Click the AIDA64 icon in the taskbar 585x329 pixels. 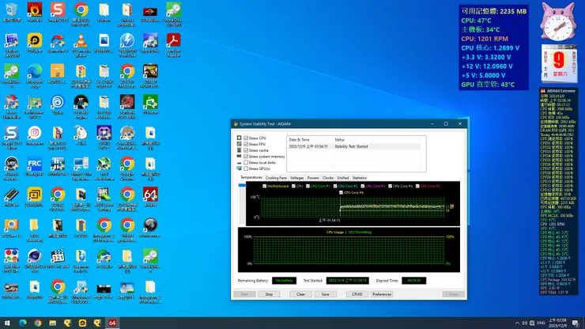(112, 323)
